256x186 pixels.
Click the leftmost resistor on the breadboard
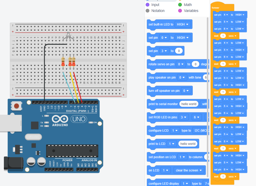pos(63,62)
